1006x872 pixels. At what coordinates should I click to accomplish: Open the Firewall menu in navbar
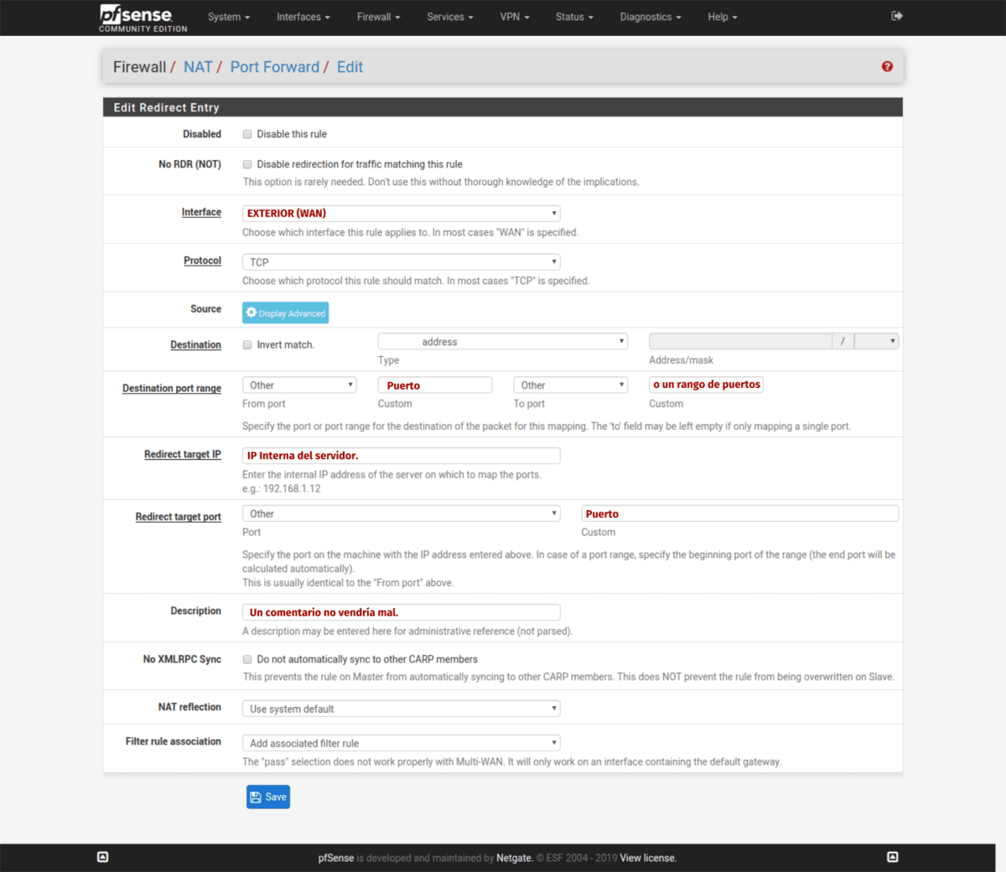tap(378, 17)
